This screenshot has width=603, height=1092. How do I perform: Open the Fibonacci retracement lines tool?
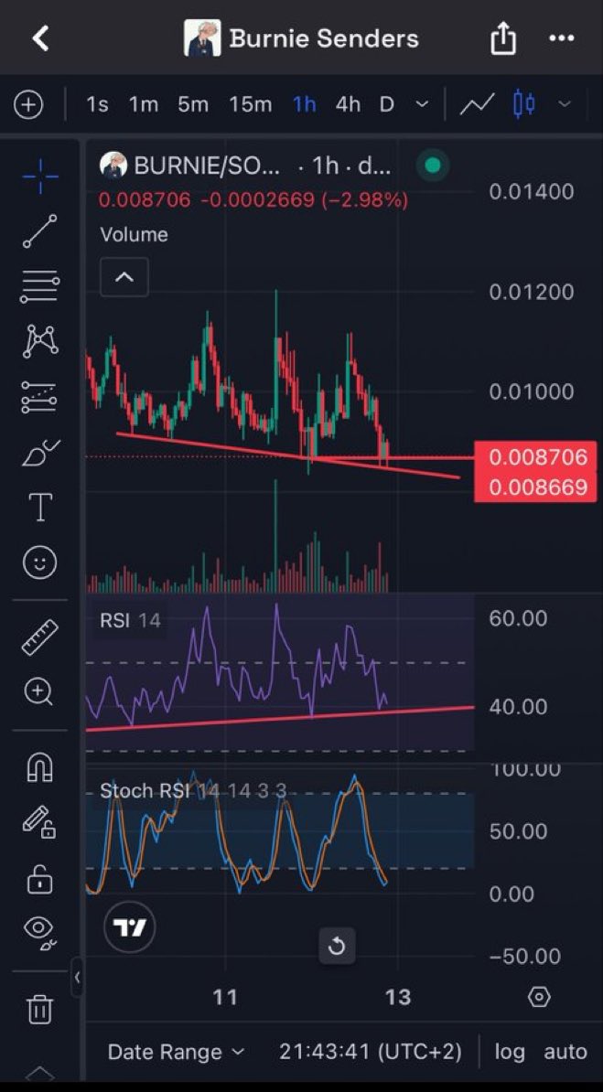(40, 286)
